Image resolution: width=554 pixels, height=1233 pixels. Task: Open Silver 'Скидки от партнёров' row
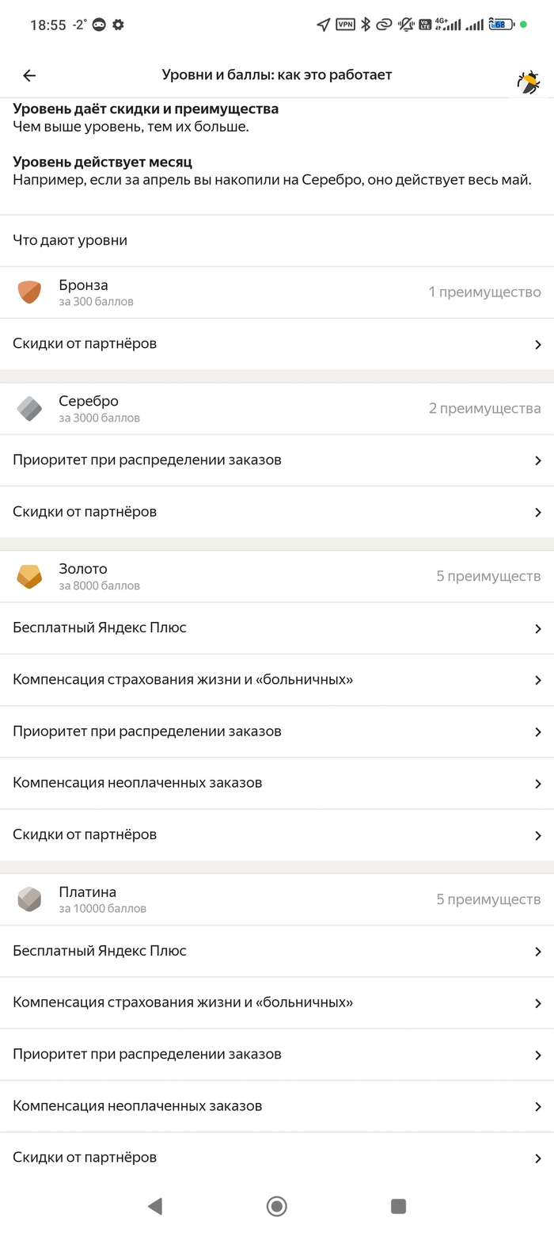click(85, 512)
